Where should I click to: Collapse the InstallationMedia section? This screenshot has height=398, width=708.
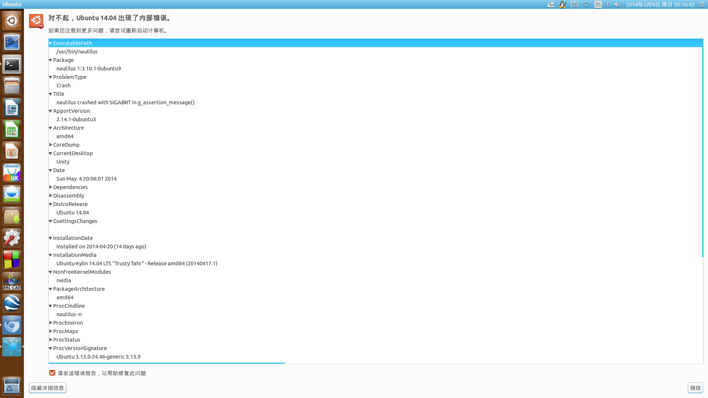[51, 255]
